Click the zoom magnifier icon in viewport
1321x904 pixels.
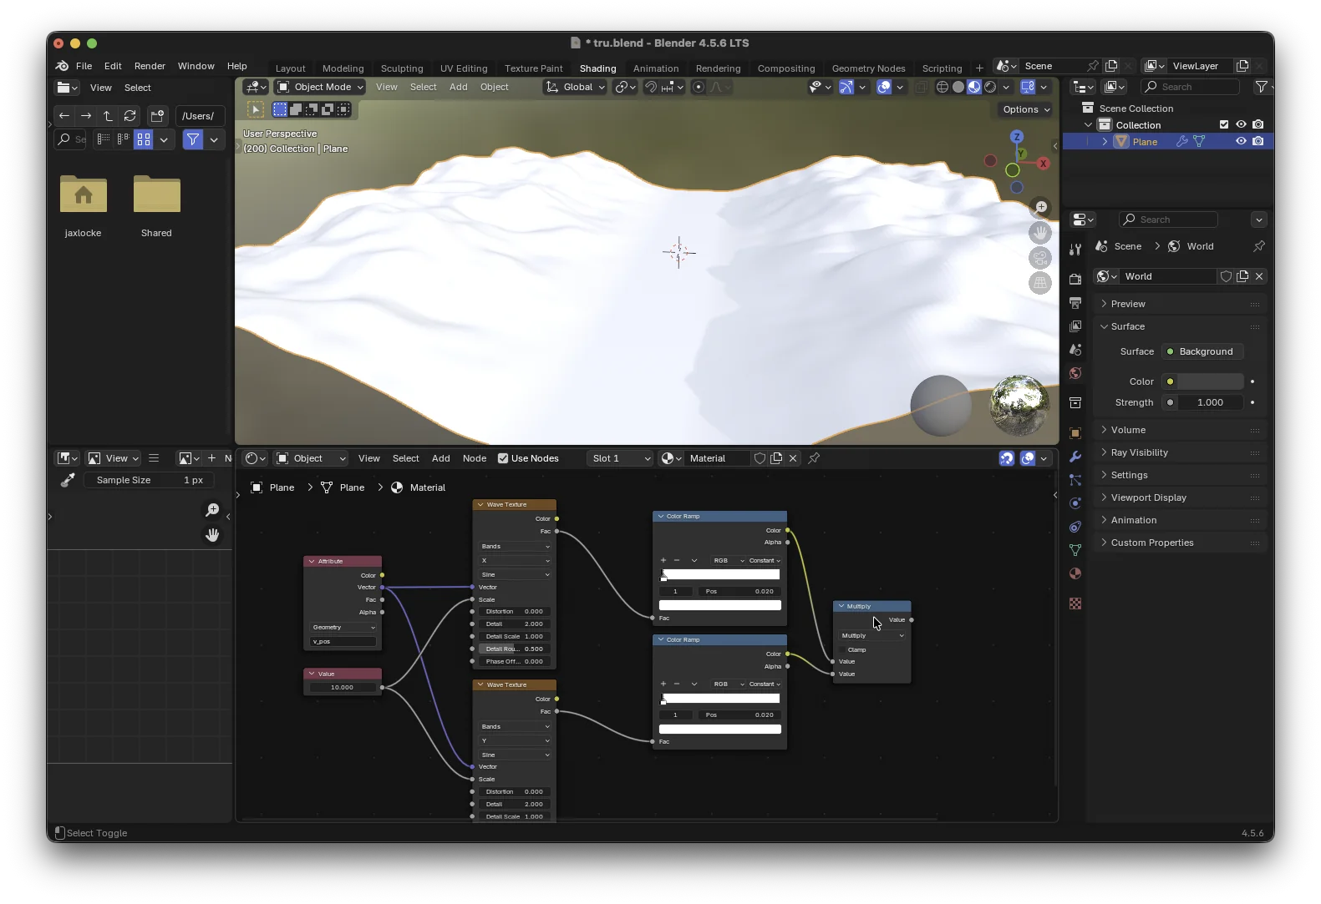pyautogui.click(x=1040, y=207)
